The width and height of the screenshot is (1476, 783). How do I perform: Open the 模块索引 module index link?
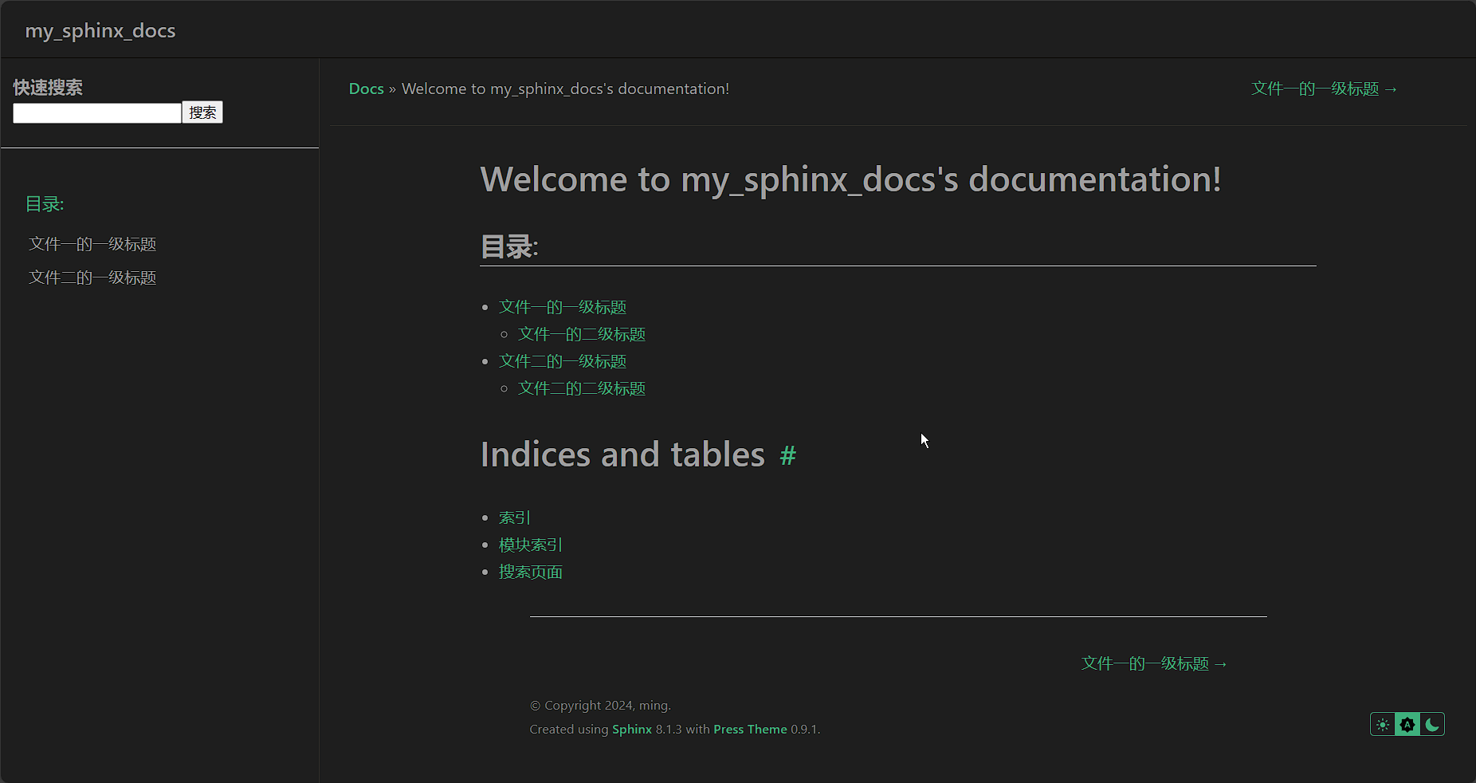click(531, 545)
